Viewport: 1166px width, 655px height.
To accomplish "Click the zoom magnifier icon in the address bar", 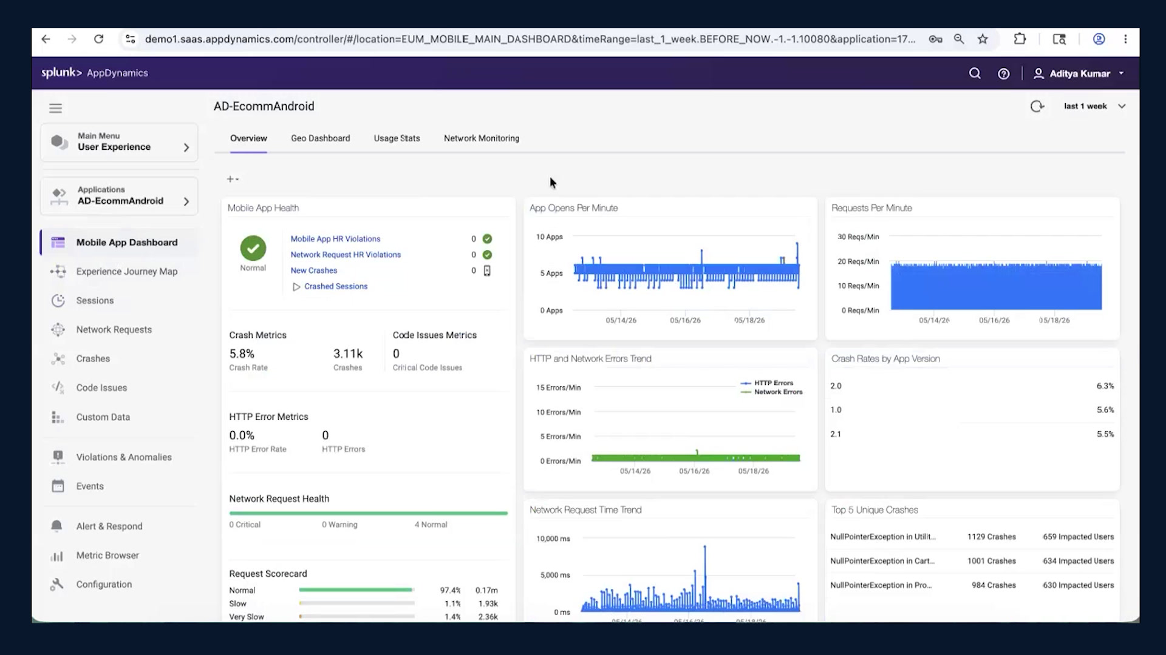I will tap(959, 39).
